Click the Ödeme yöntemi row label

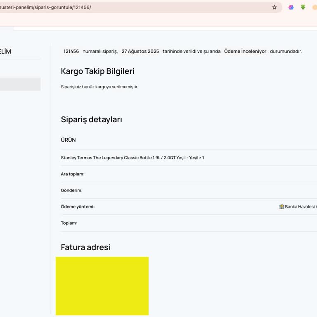[x=78, y=207]
